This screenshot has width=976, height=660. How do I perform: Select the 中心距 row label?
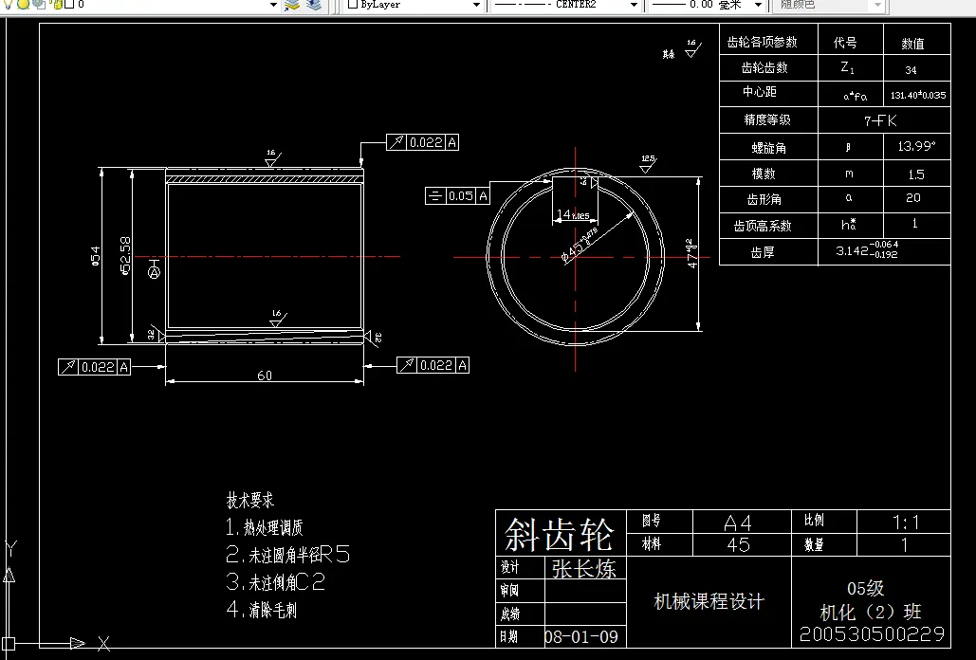tap(760, 91)
